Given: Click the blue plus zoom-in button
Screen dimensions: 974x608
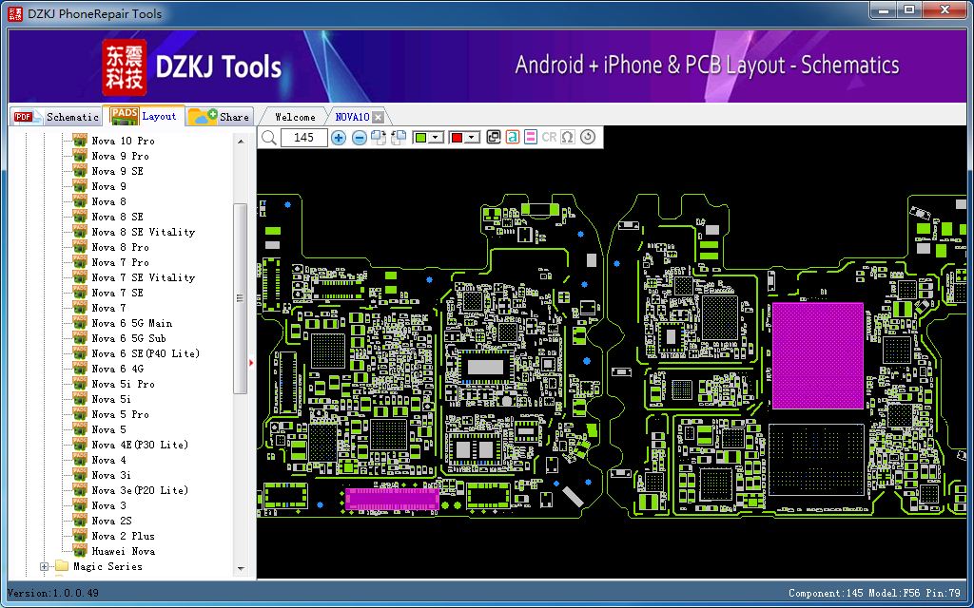Looking at the screenshot, I should (338, 138).
